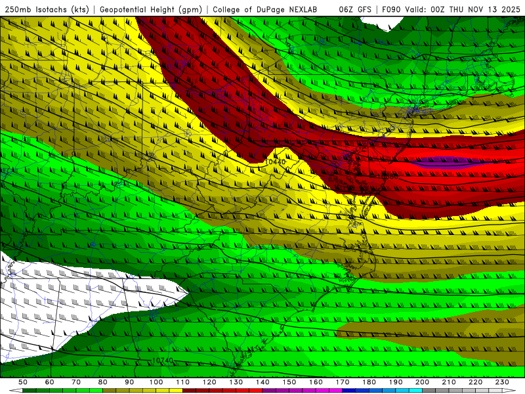Click the 90 value on the color scale

[129, 382]
